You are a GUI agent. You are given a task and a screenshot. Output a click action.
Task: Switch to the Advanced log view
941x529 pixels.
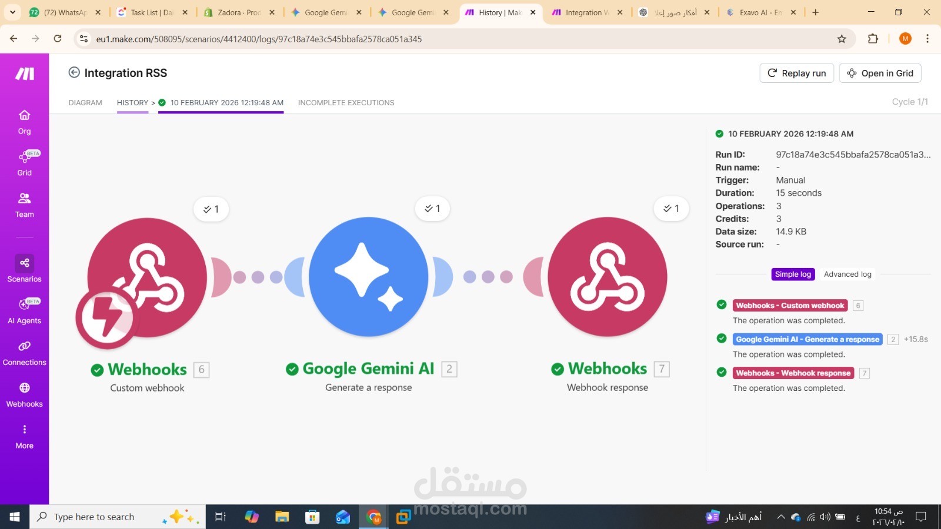pos(847,274)
